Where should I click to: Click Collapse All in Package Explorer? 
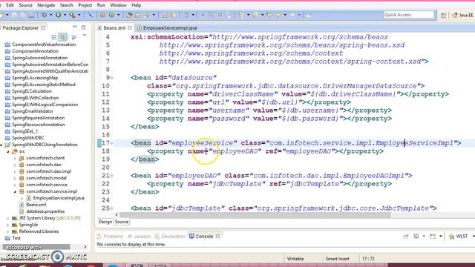click(54, 37)
